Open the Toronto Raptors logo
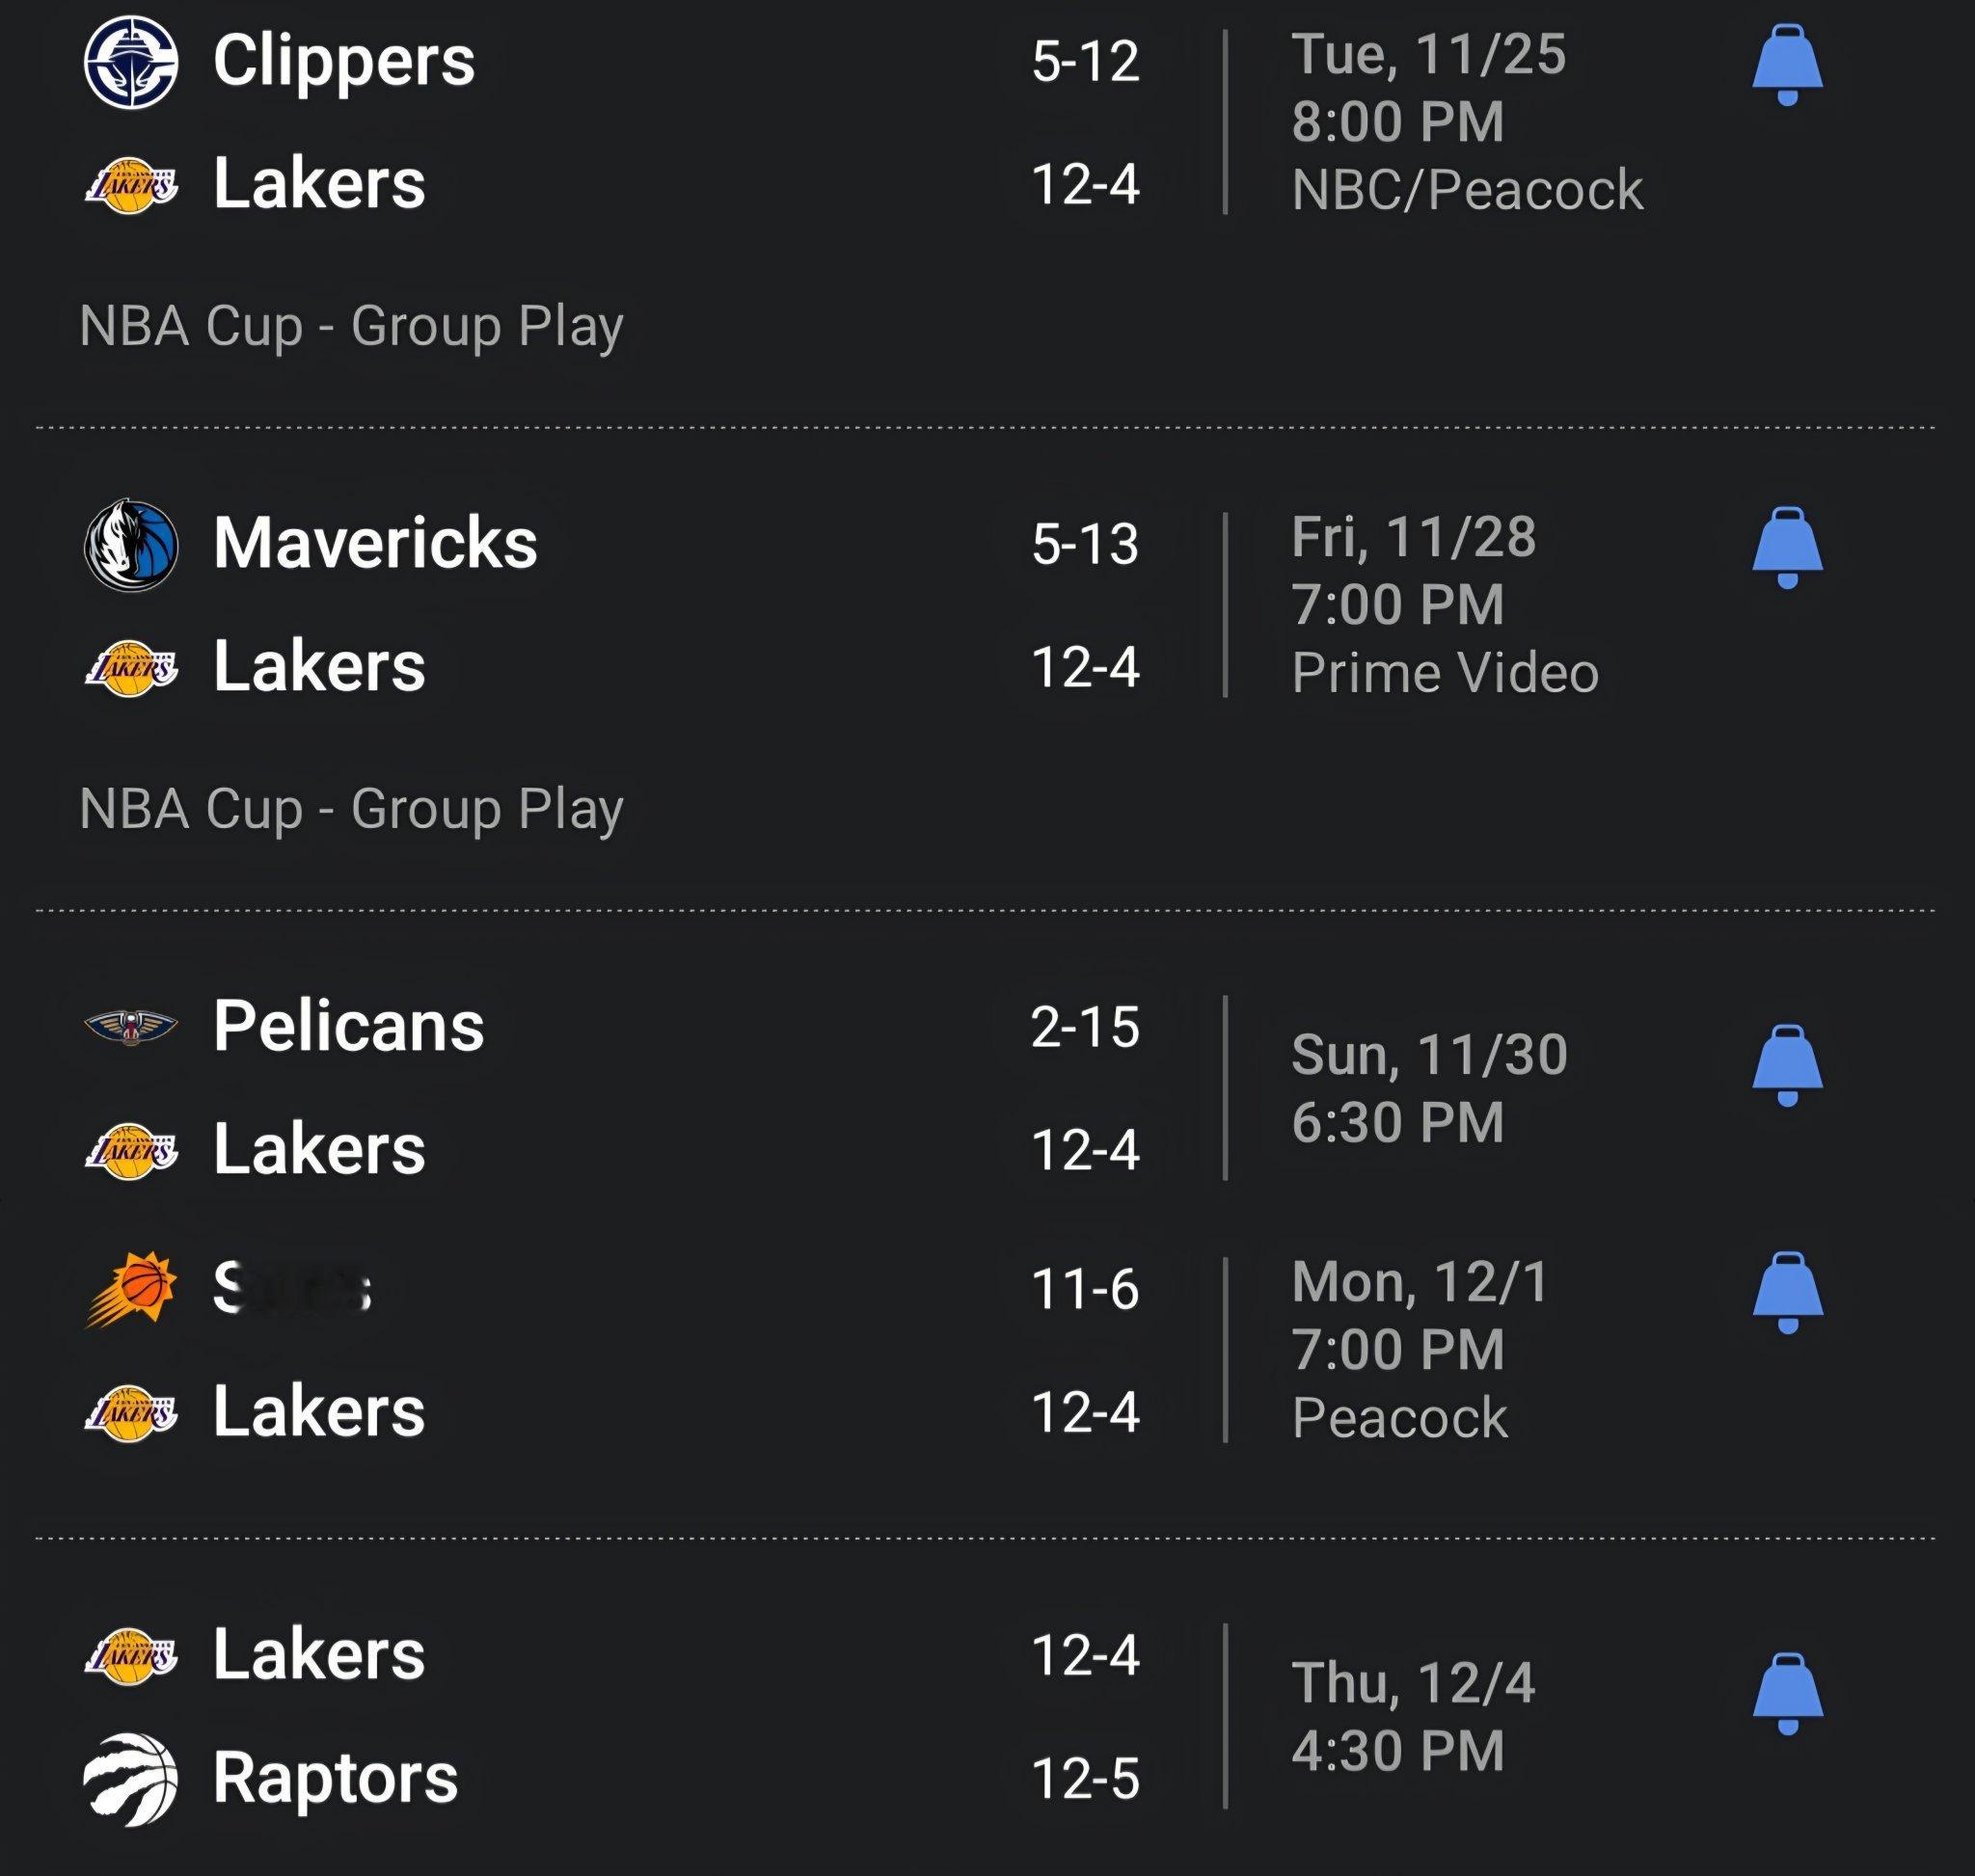Viewport: 1975px width, 1876px height. coord(131,1779)
